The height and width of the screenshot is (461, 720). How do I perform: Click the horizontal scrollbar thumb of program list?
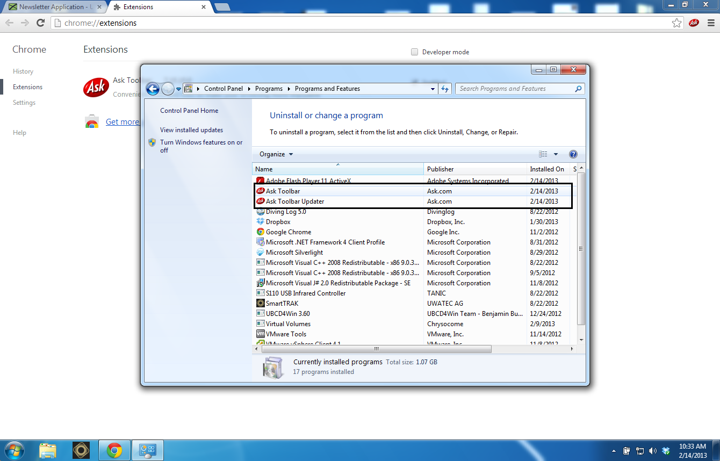376,349
